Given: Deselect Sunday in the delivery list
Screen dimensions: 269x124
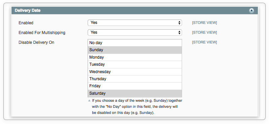Looking at the screenshot, I should [x=135, y=50].
